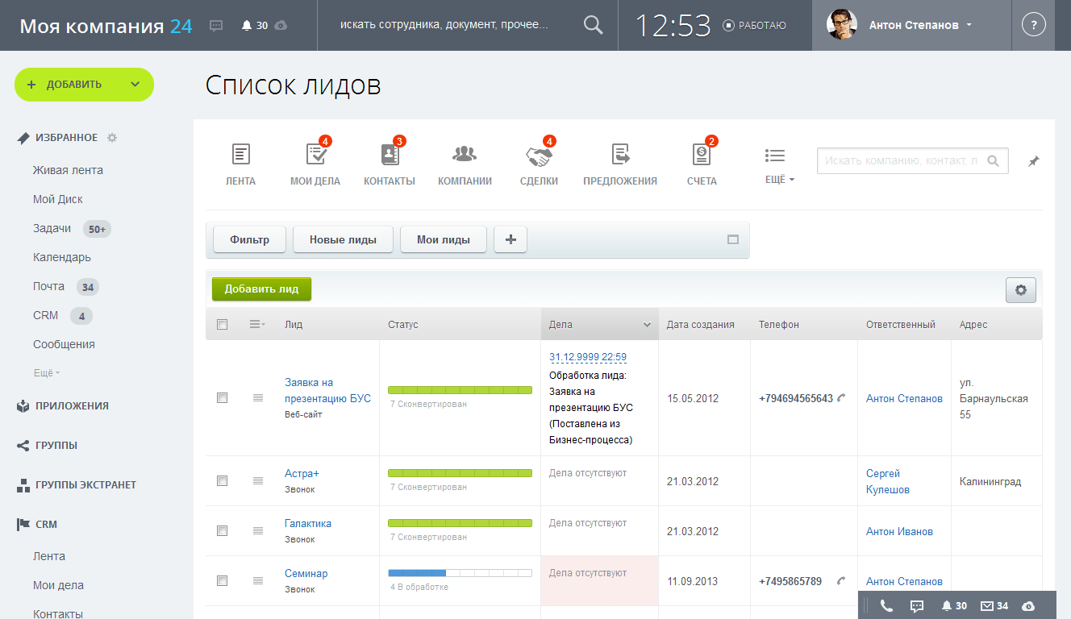The height and width of the screenshot is (619, 1071).
Task: Click the telephony phone icon bottom right
Action: (x=886, y=604)
